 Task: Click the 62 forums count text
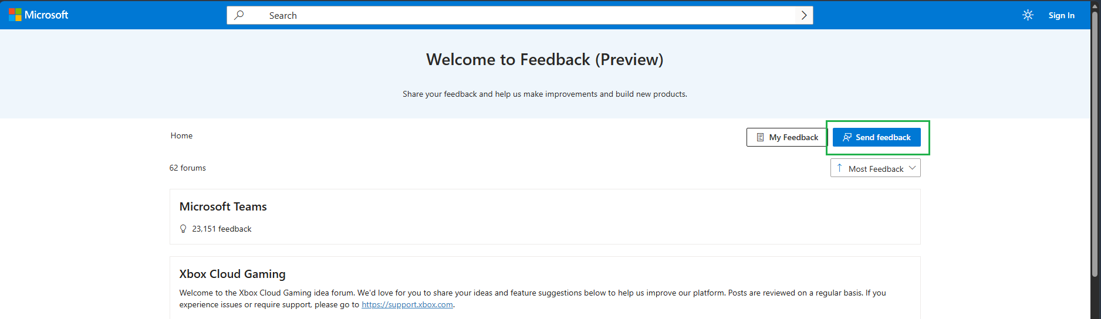tap(188, 168)
